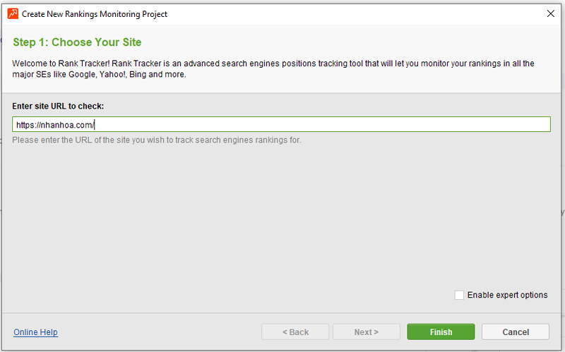
Task: Cancel the project creation wizard
Action: point(516,332)
